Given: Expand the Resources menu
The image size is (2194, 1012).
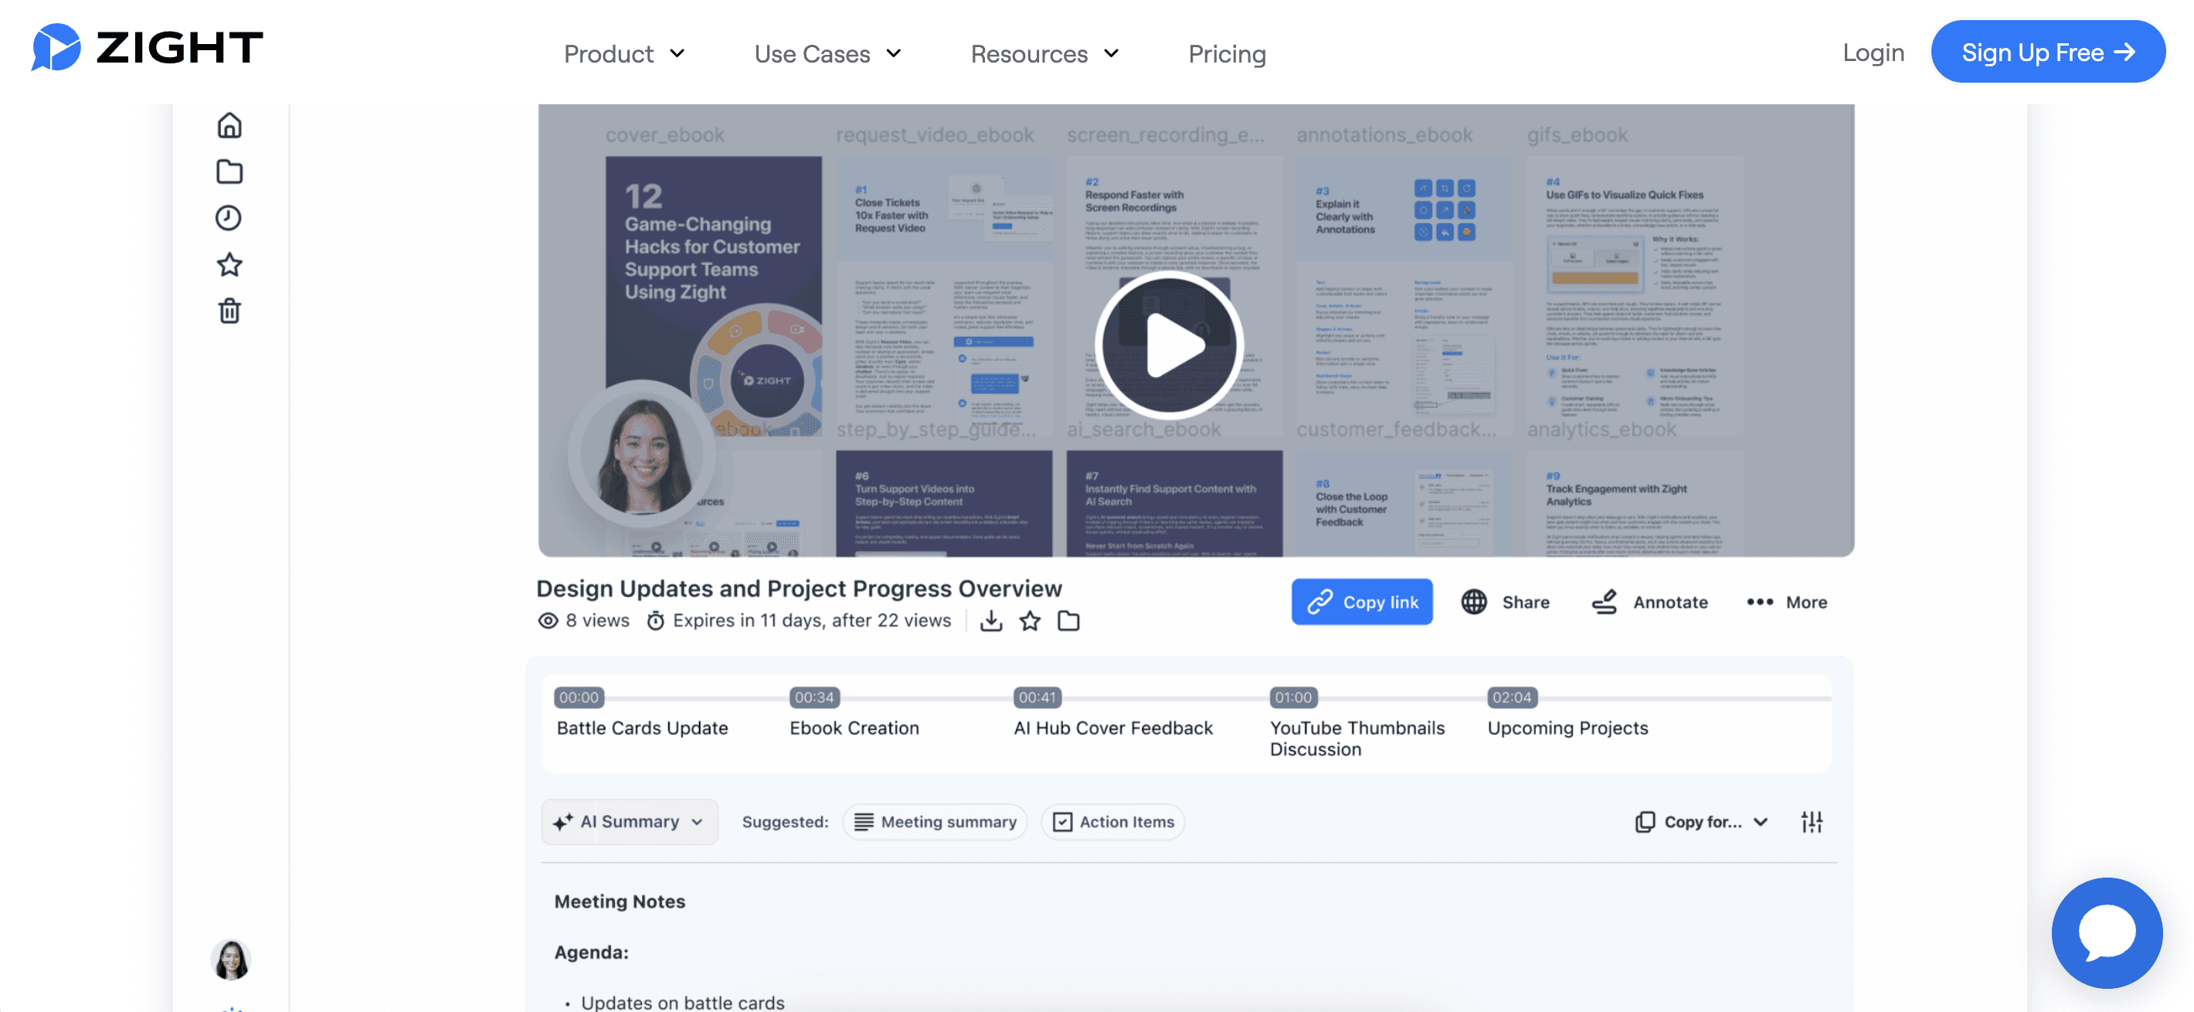Looking at the screenshot, I should point(1045,53).
